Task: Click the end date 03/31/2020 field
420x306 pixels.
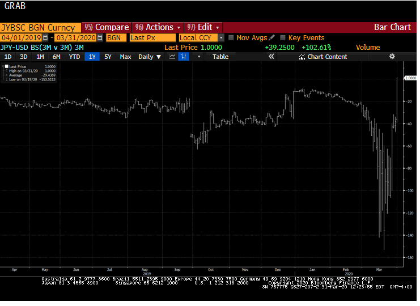Action: click(76, 38)
